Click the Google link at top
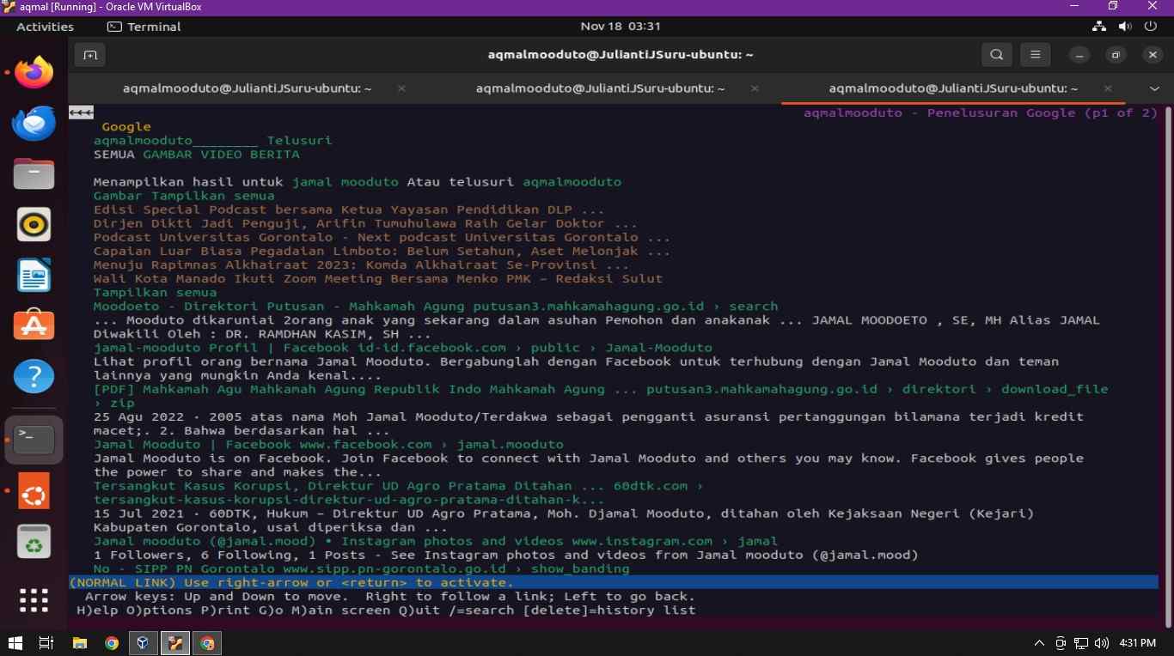Image resolution: width=1174 pixels, height=656 pixels. (x=126, y=127)
